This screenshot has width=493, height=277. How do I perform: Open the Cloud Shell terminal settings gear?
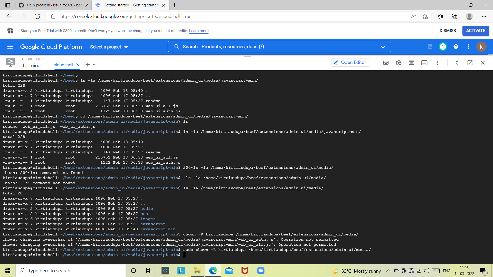click(x=399, y=63)
